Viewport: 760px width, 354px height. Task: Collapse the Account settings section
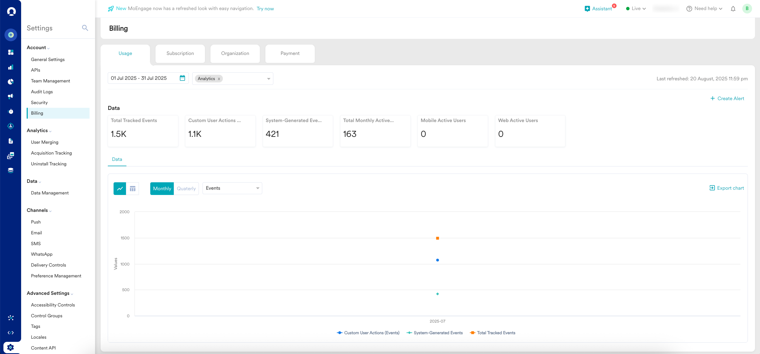[38, 48]
